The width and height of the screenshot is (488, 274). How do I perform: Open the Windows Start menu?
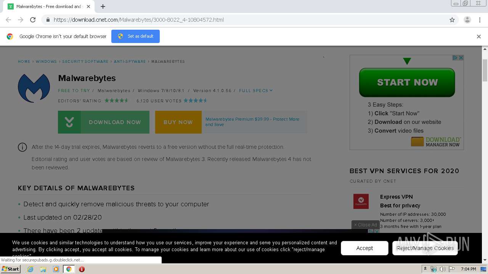10,269
